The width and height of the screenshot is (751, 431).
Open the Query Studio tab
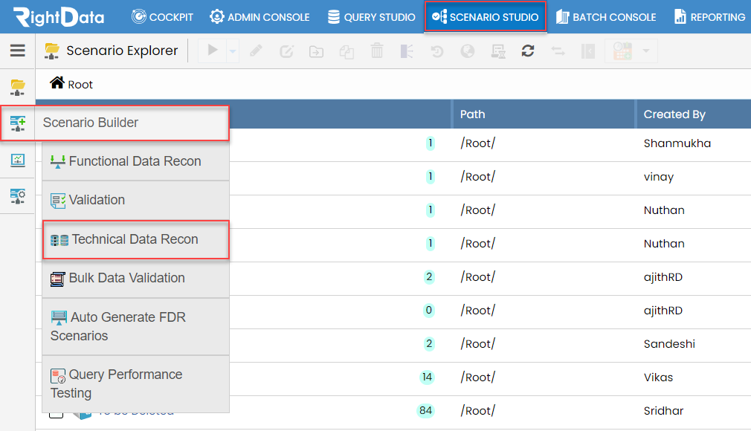(371, 16)
